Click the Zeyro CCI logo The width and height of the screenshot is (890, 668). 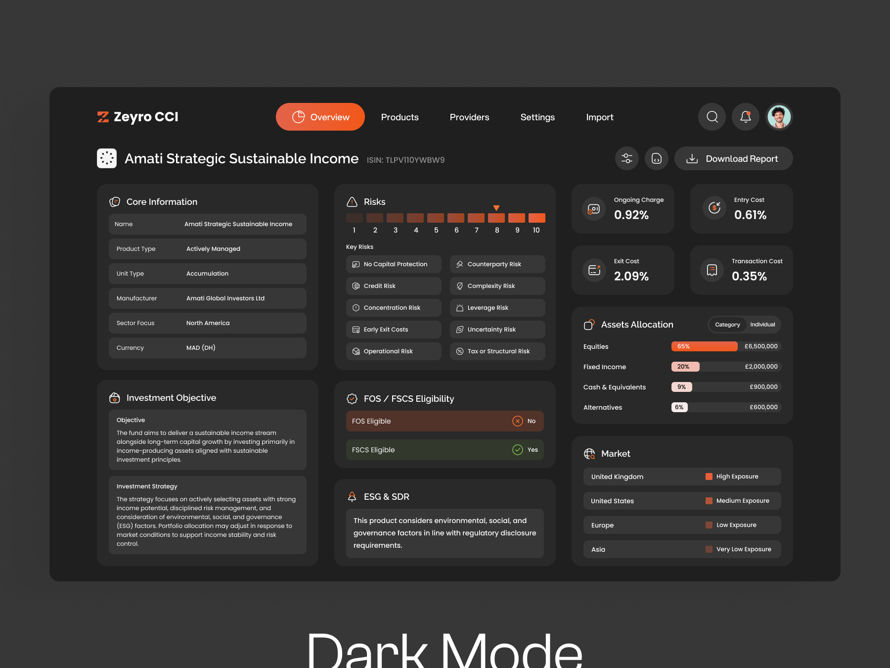pyautogui.click(x=137, y=117)
